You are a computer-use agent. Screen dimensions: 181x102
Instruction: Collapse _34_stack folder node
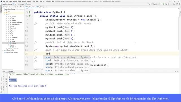coord(7,45)
